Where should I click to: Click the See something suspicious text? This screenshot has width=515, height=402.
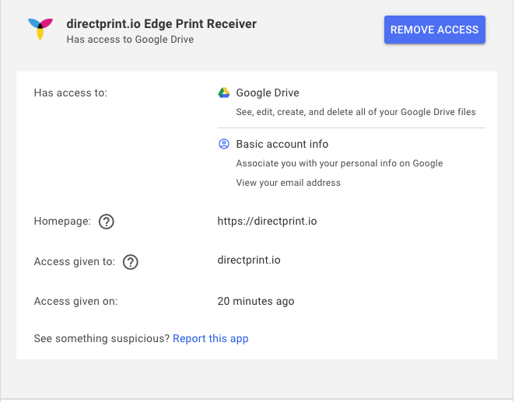102,339
